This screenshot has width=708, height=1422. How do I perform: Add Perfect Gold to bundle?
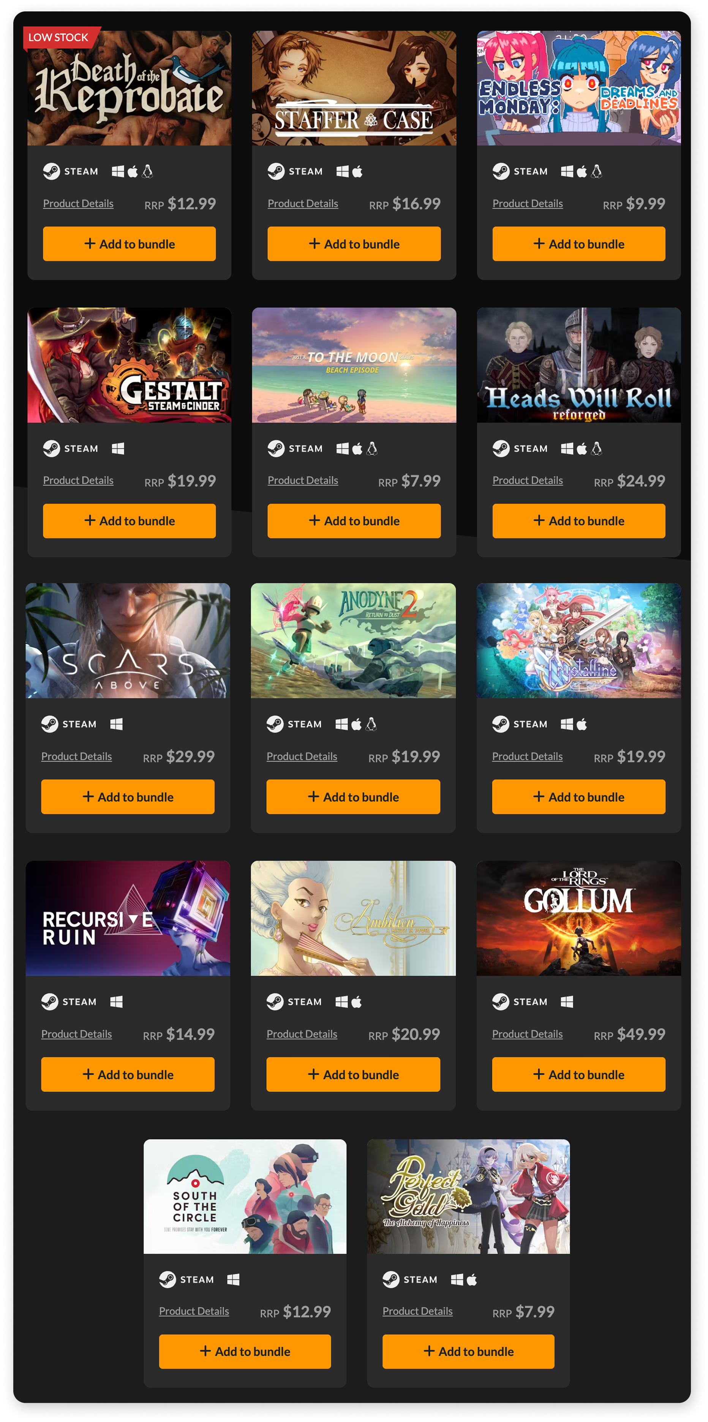pos(468,1351)
